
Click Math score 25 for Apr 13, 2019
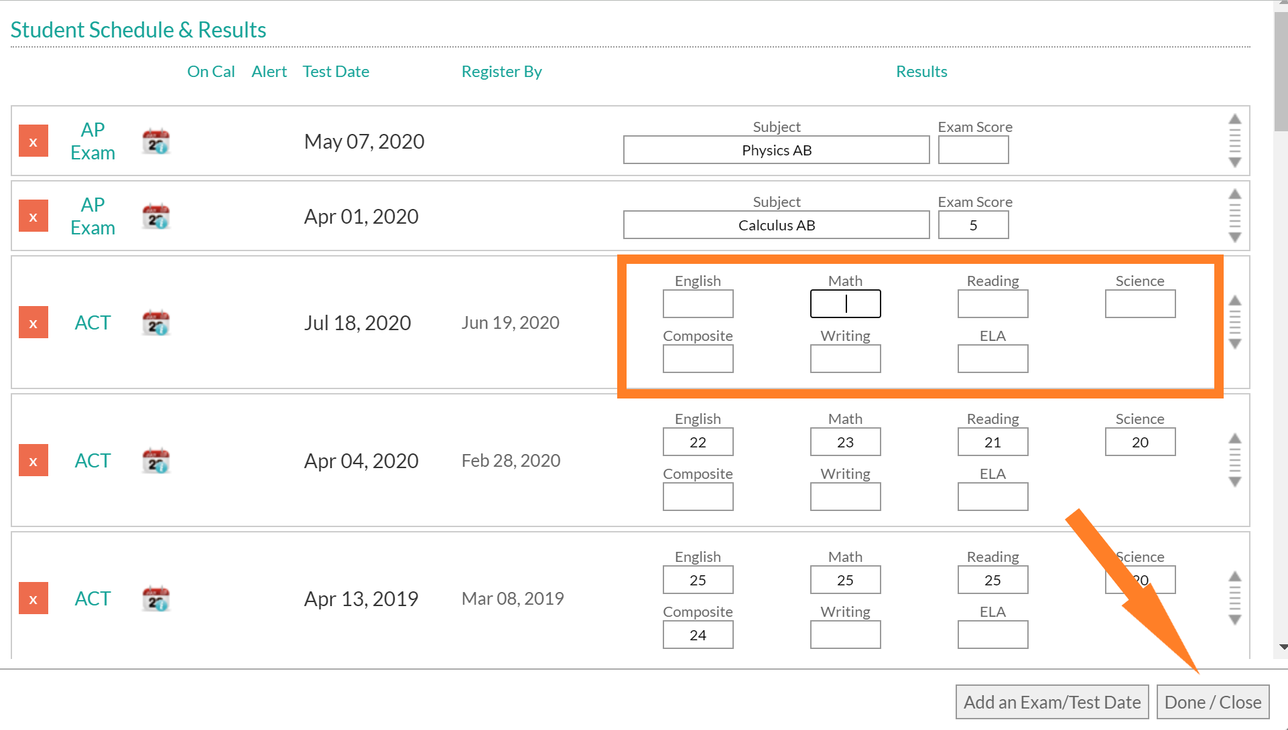(845, 580)
